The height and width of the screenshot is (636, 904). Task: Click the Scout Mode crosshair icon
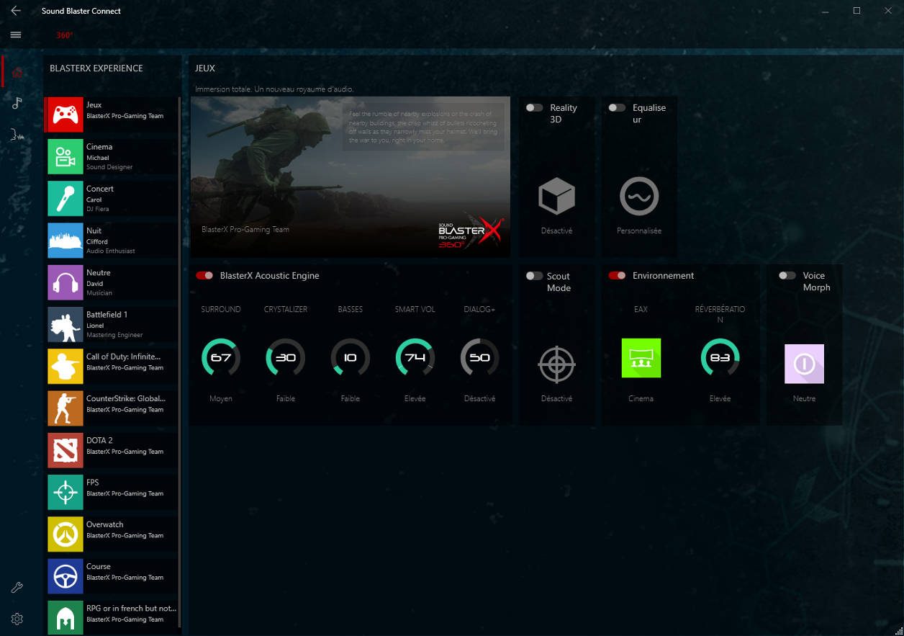[556, 364]
